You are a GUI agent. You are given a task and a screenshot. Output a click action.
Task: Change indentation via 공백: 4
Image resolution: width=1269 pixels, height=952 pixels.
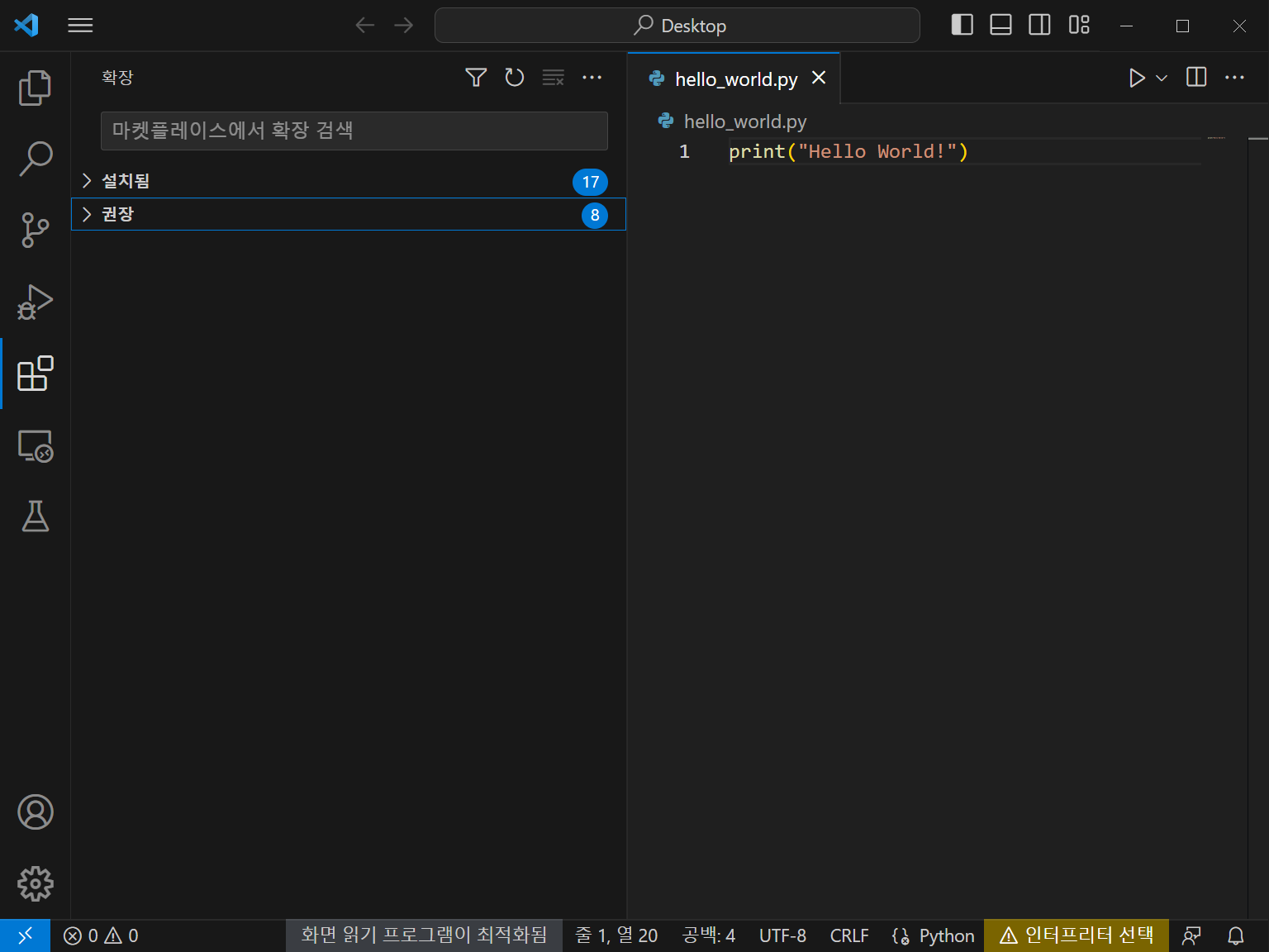[709, 935]
